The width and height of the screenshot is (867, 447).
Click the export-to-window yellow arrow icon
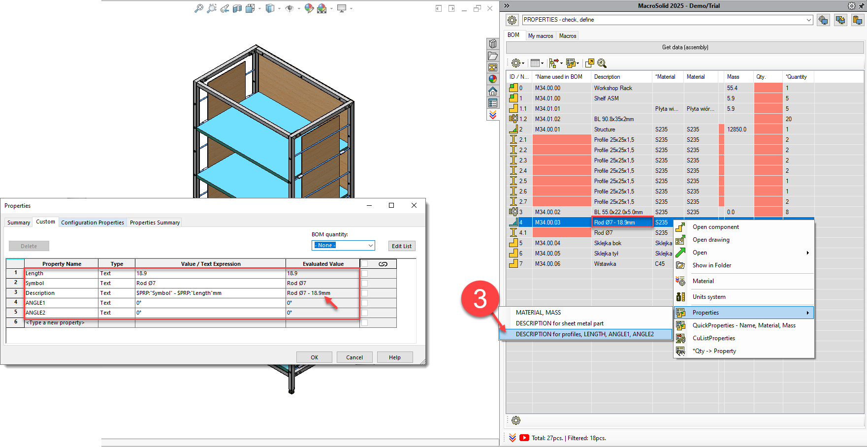point(590,63)
